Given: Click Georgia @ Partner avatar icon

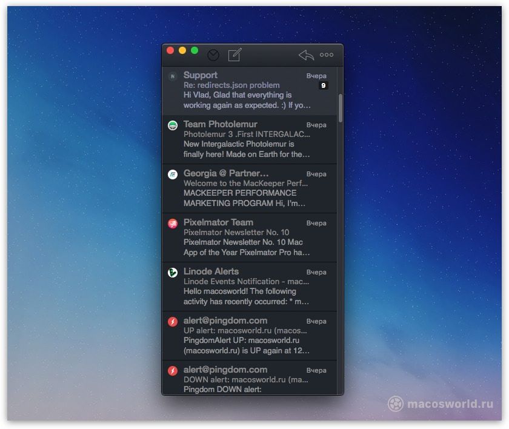Looking at the screenshot, I should (x=173, y=175).
